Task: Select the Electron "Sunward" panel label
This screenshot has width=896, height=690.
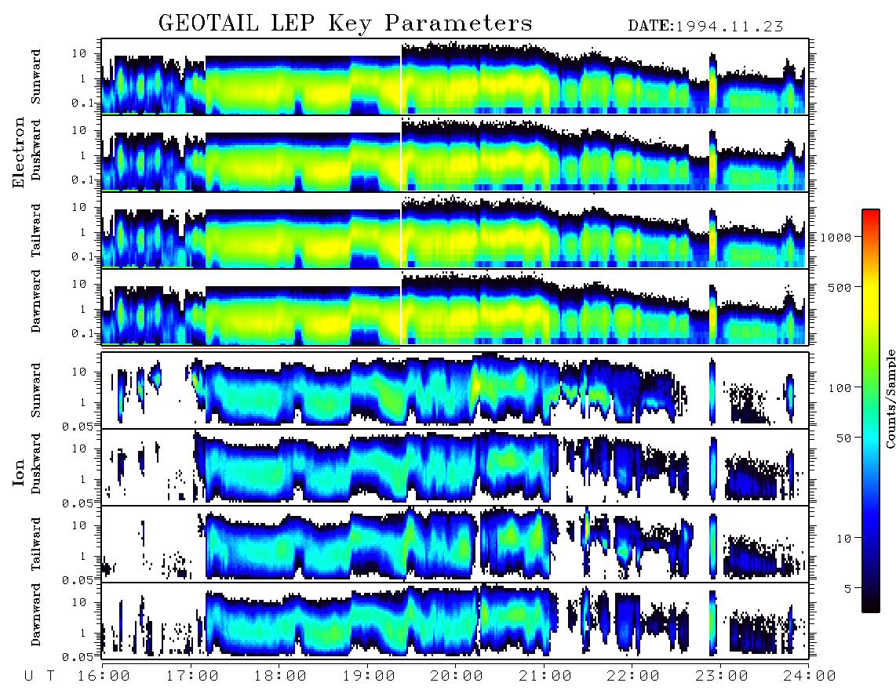Action: (x=36, y=77)
